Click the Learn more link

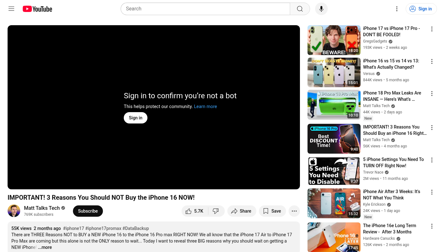click(205, 106)
